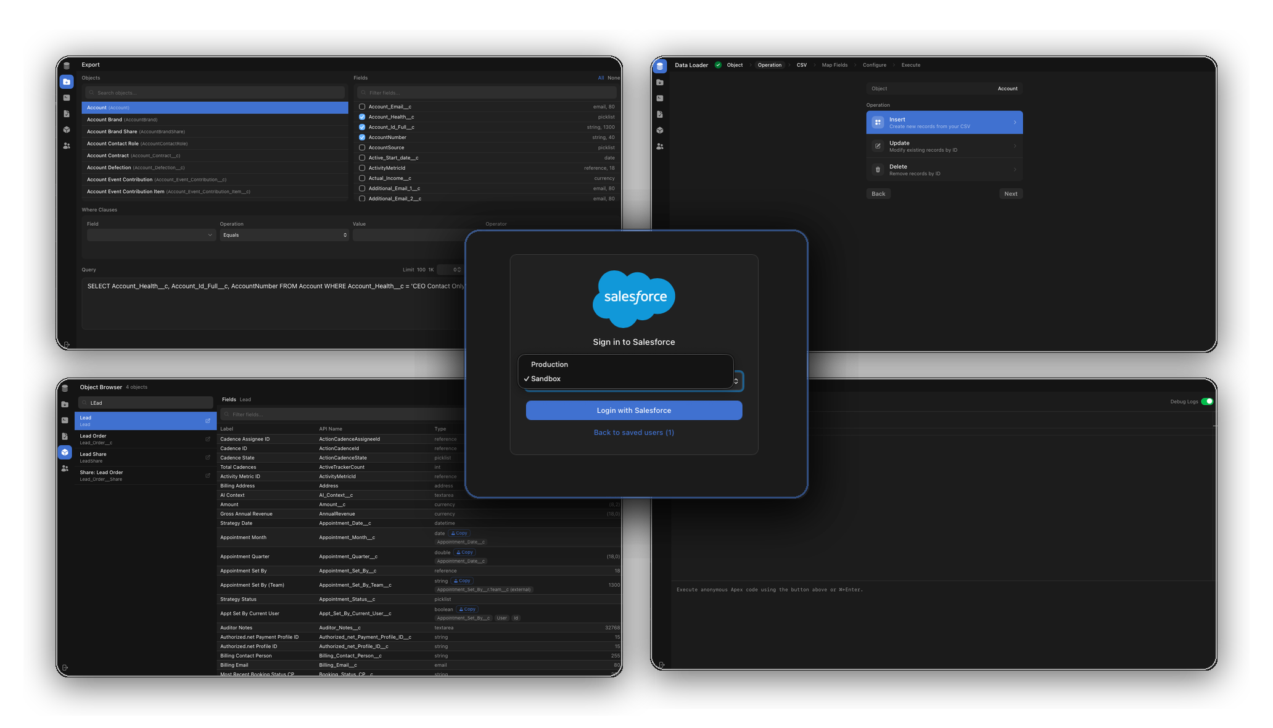This screenshot has height=728, width=1273.
Task: Uncheck the Account_Id_Full__c field checkbox
Action: point(362,127)
